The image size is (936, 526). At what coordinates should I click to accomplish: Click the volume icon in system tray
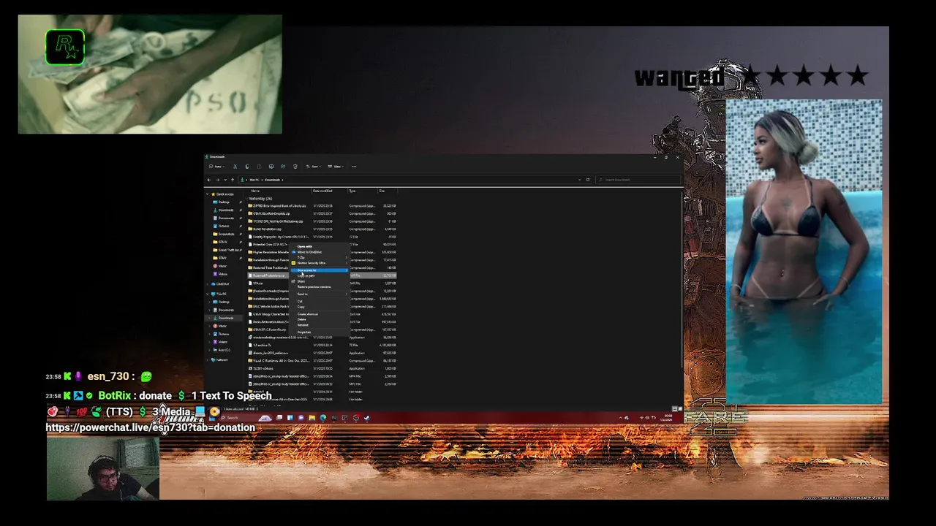(x=647, y=418)
